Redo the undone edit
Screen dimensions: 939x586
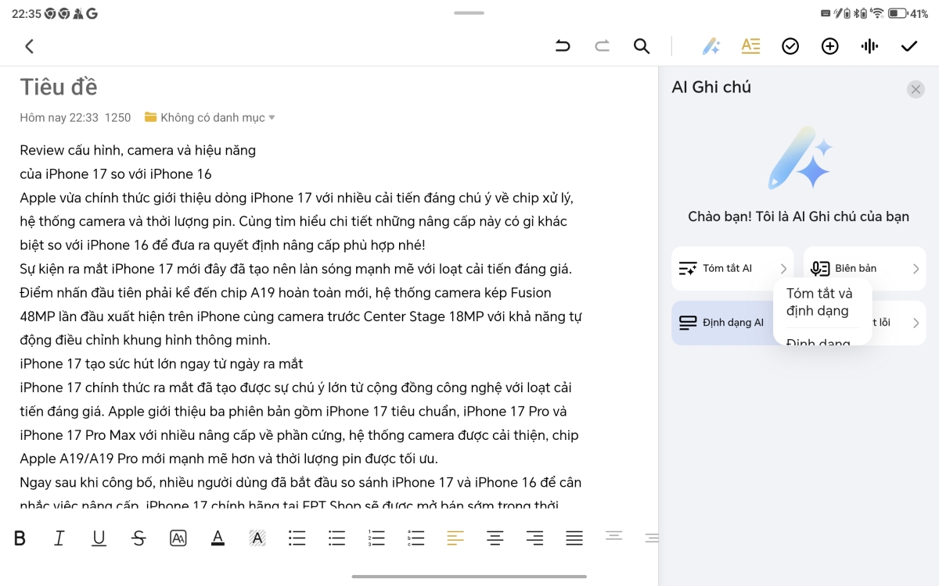tap(602, 46)
